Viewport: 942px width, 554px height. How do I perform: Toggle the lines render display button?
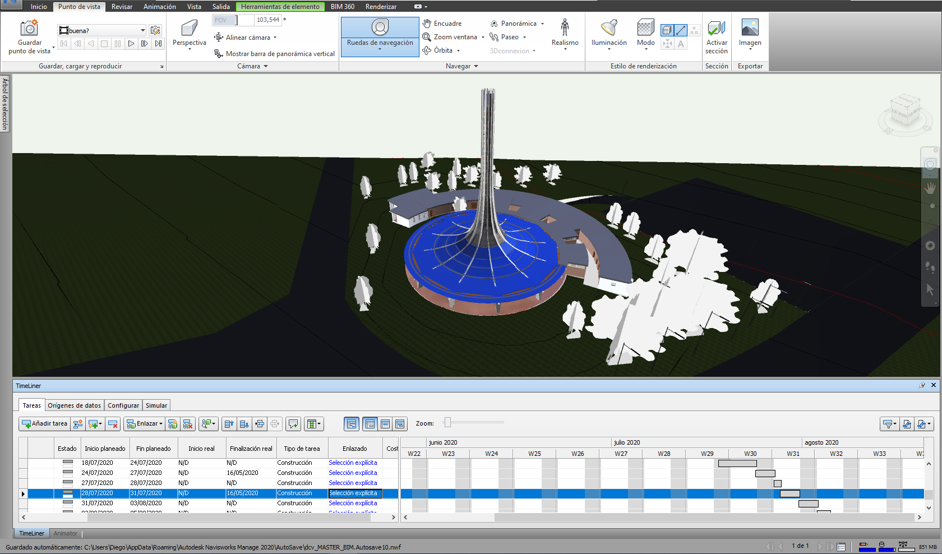pyautogui.click(x=681, y=30)
